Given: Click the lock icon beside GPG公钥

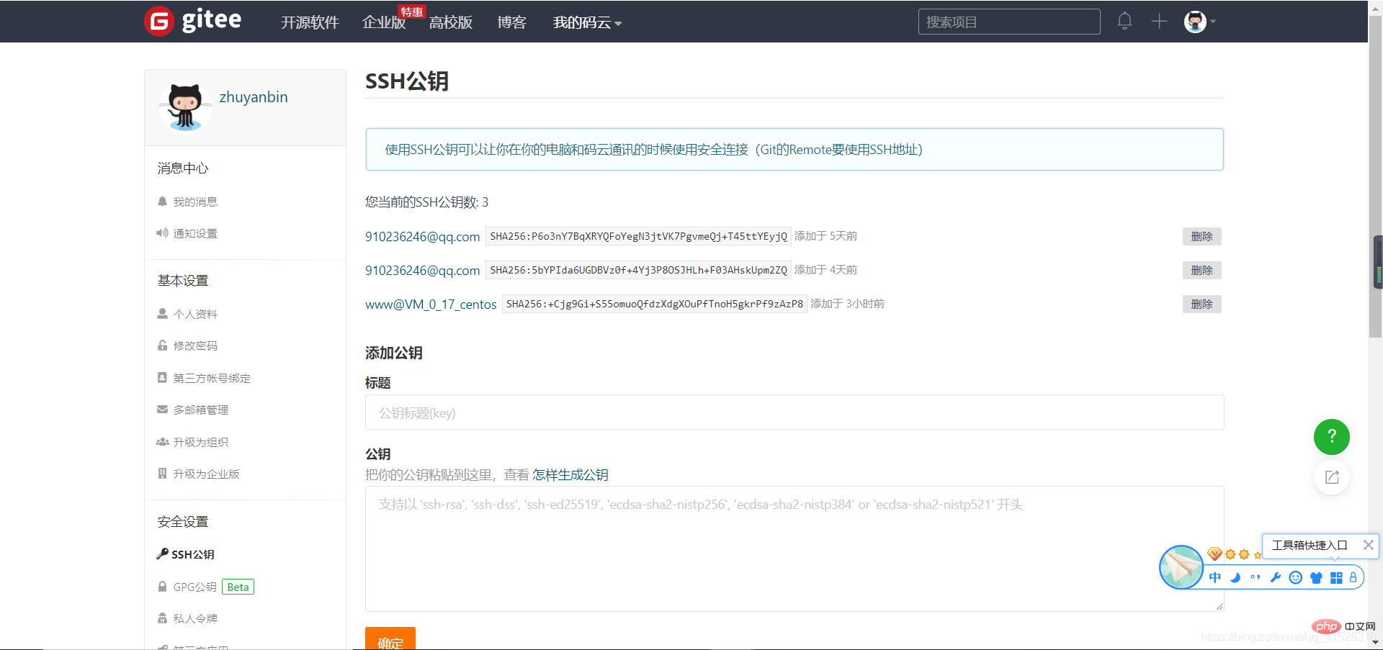Looking at the screenshot, I should [x=162, y=587].
